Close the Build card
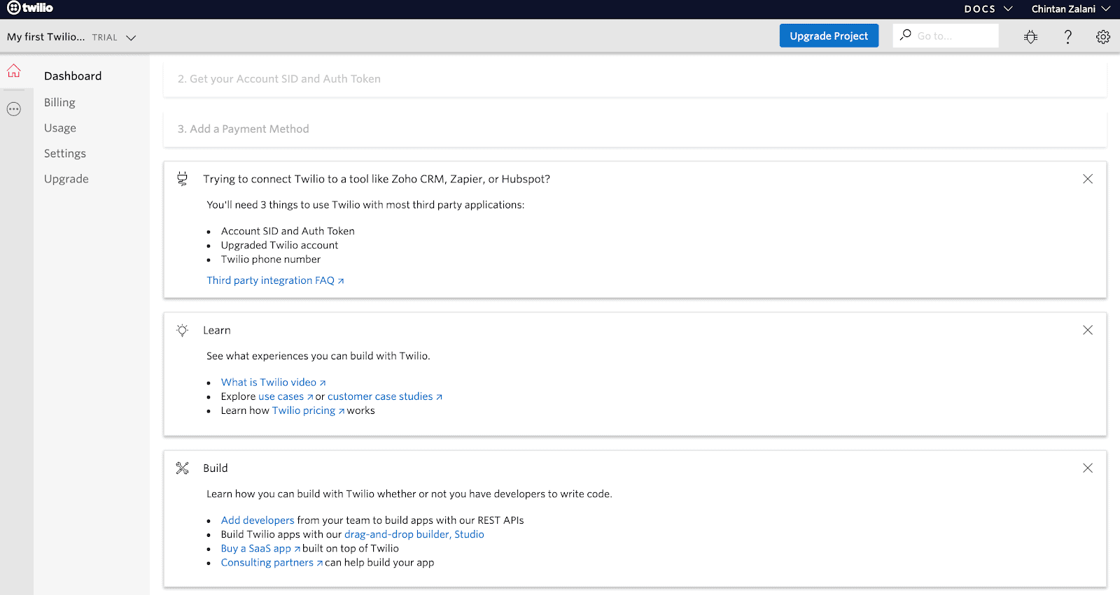 [x=1087, y=468]
